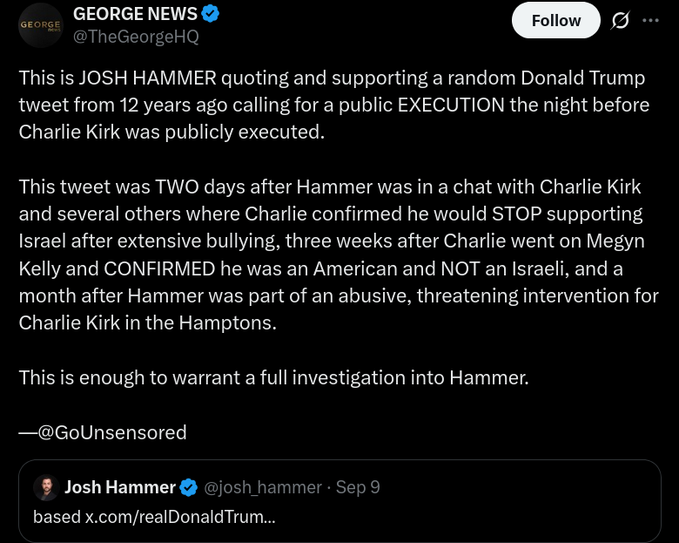Click the paragraph starting "This tweet was TWO days"
The image size is (679, 543).
[338, 254]
